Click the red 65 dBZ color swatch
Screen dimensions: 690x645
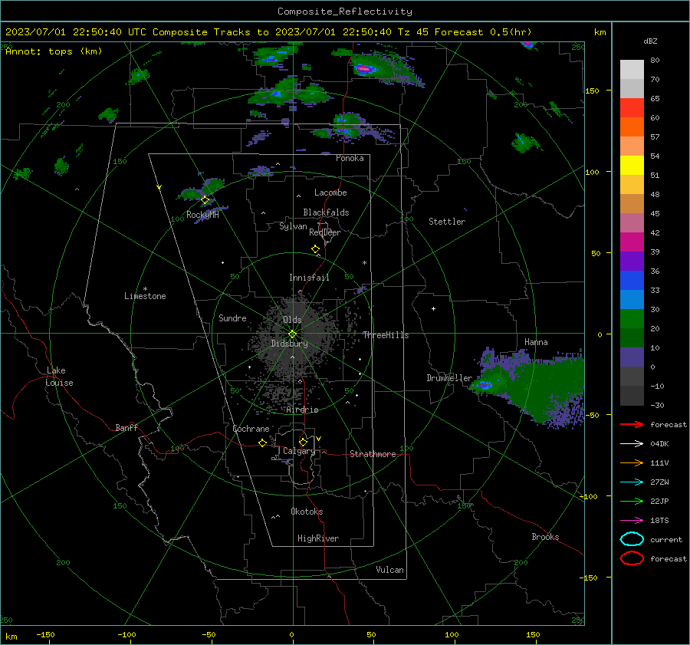(x=632, y=107)
